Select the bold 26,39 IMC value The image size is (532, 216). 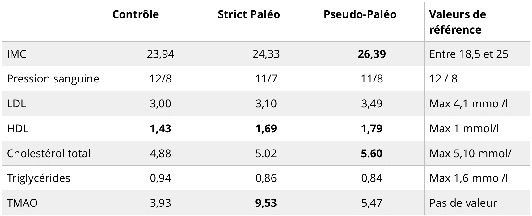pyautogui.click(x=372, y=54)
